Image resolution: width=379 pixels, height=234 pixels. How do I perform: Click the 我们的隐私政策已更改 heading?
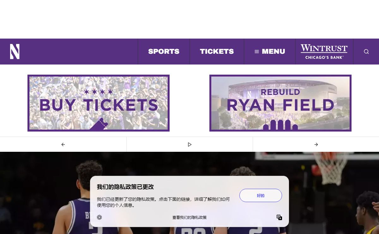pos(125,187)
